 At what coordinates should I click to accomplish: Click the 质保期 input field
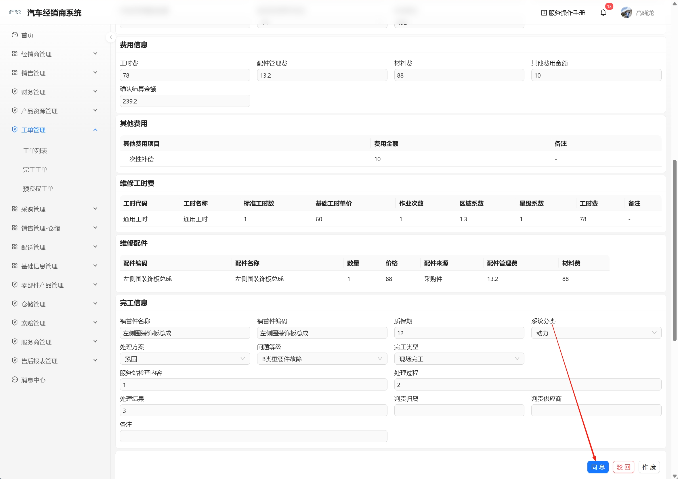[459, 333]
